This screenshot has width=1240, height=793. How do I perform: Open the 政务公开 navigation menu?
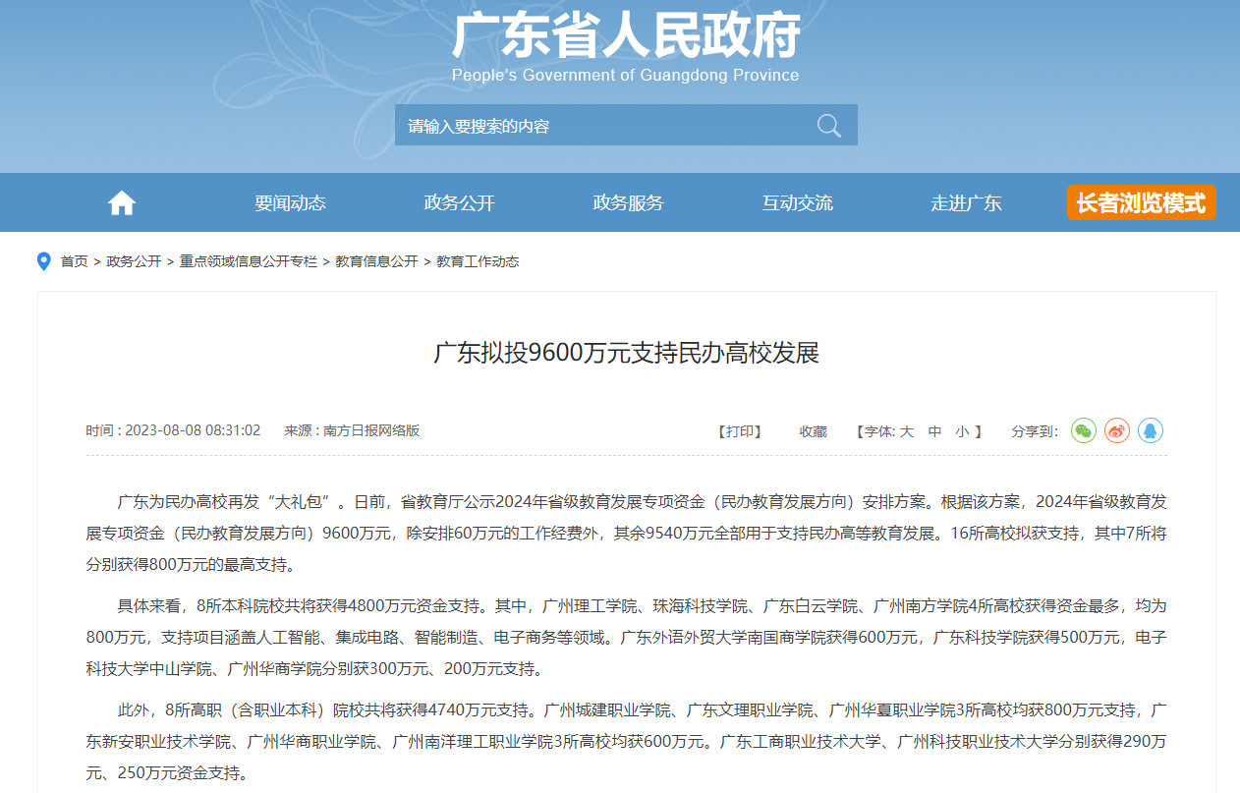click(x=460, y=203)
